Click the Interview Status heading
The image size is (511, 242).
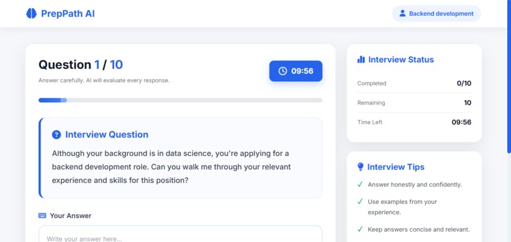(401, 60)
